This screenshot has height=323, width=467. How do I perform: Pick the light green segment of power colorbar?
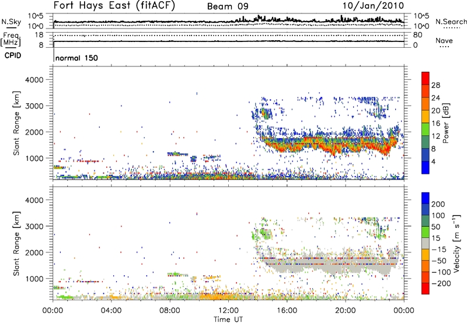pyautogui.click(x=426, y=129)
